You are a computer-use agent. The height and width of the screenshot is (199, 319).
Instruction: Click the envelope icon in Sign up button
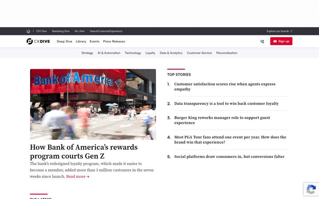(x=275, y=41)
